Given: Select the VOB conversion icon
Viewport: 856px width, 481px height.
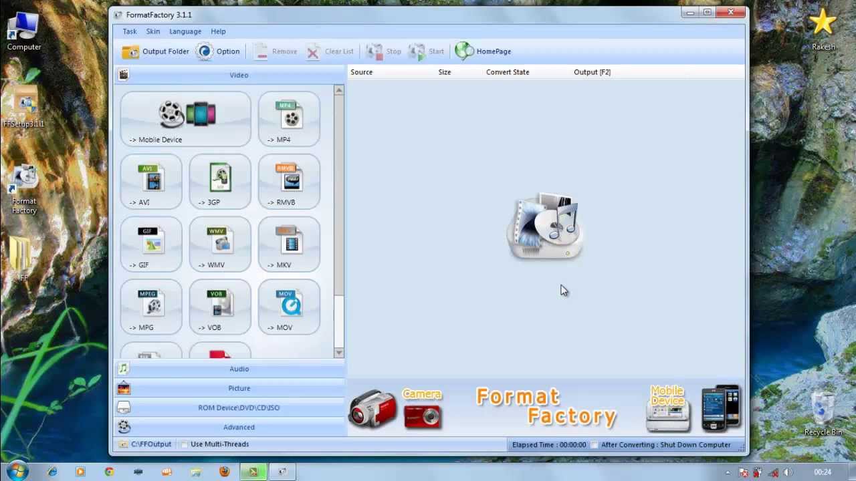Looking at the screenshot, I should coord(220,307).
